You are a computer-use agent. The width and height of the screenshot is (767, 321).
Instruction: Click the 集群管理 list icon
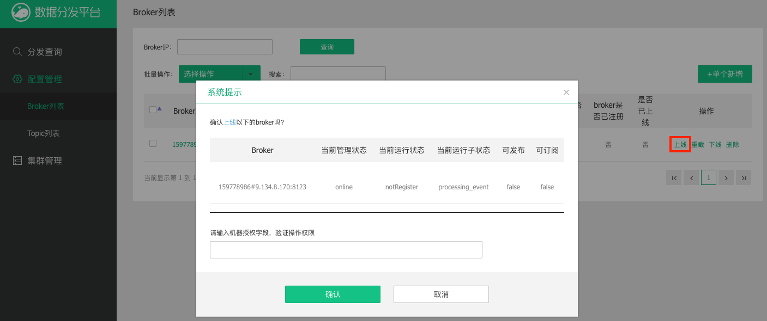pyautogui.click(x=17, y=160)
